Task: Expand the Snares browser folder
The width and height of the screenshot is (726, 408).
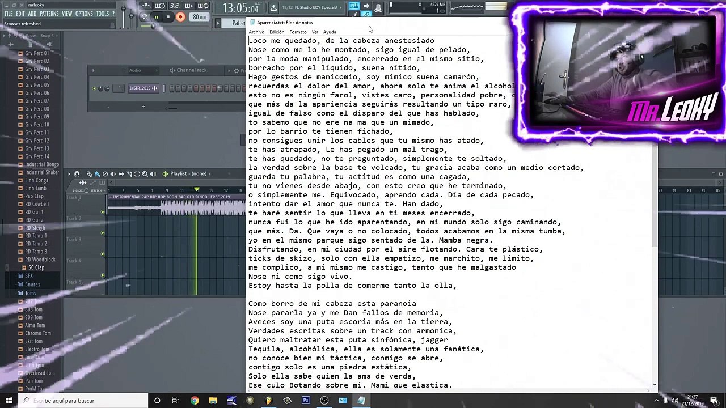Action: pyautogui.click(x=32, y=284)
